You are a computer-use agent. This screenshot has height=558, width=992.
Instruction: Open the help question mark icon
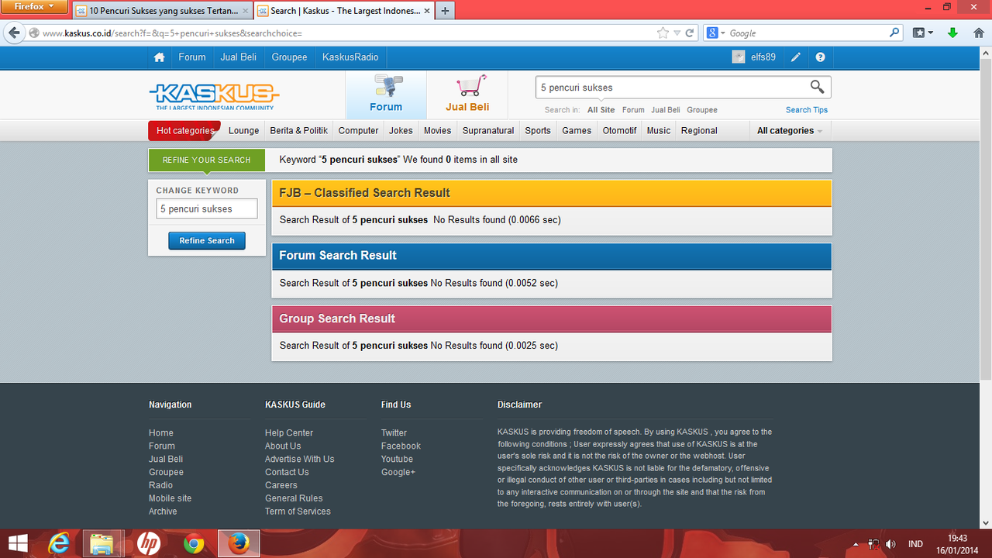(x=820, y=57)
